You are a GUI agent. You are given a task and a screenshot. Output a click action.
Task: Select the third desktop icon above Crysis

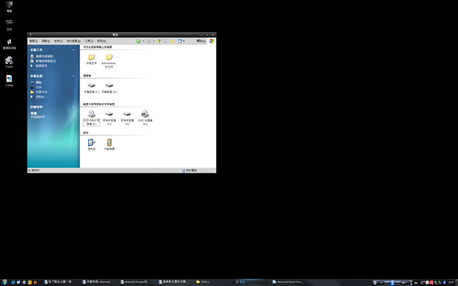[x=9, y=44]
